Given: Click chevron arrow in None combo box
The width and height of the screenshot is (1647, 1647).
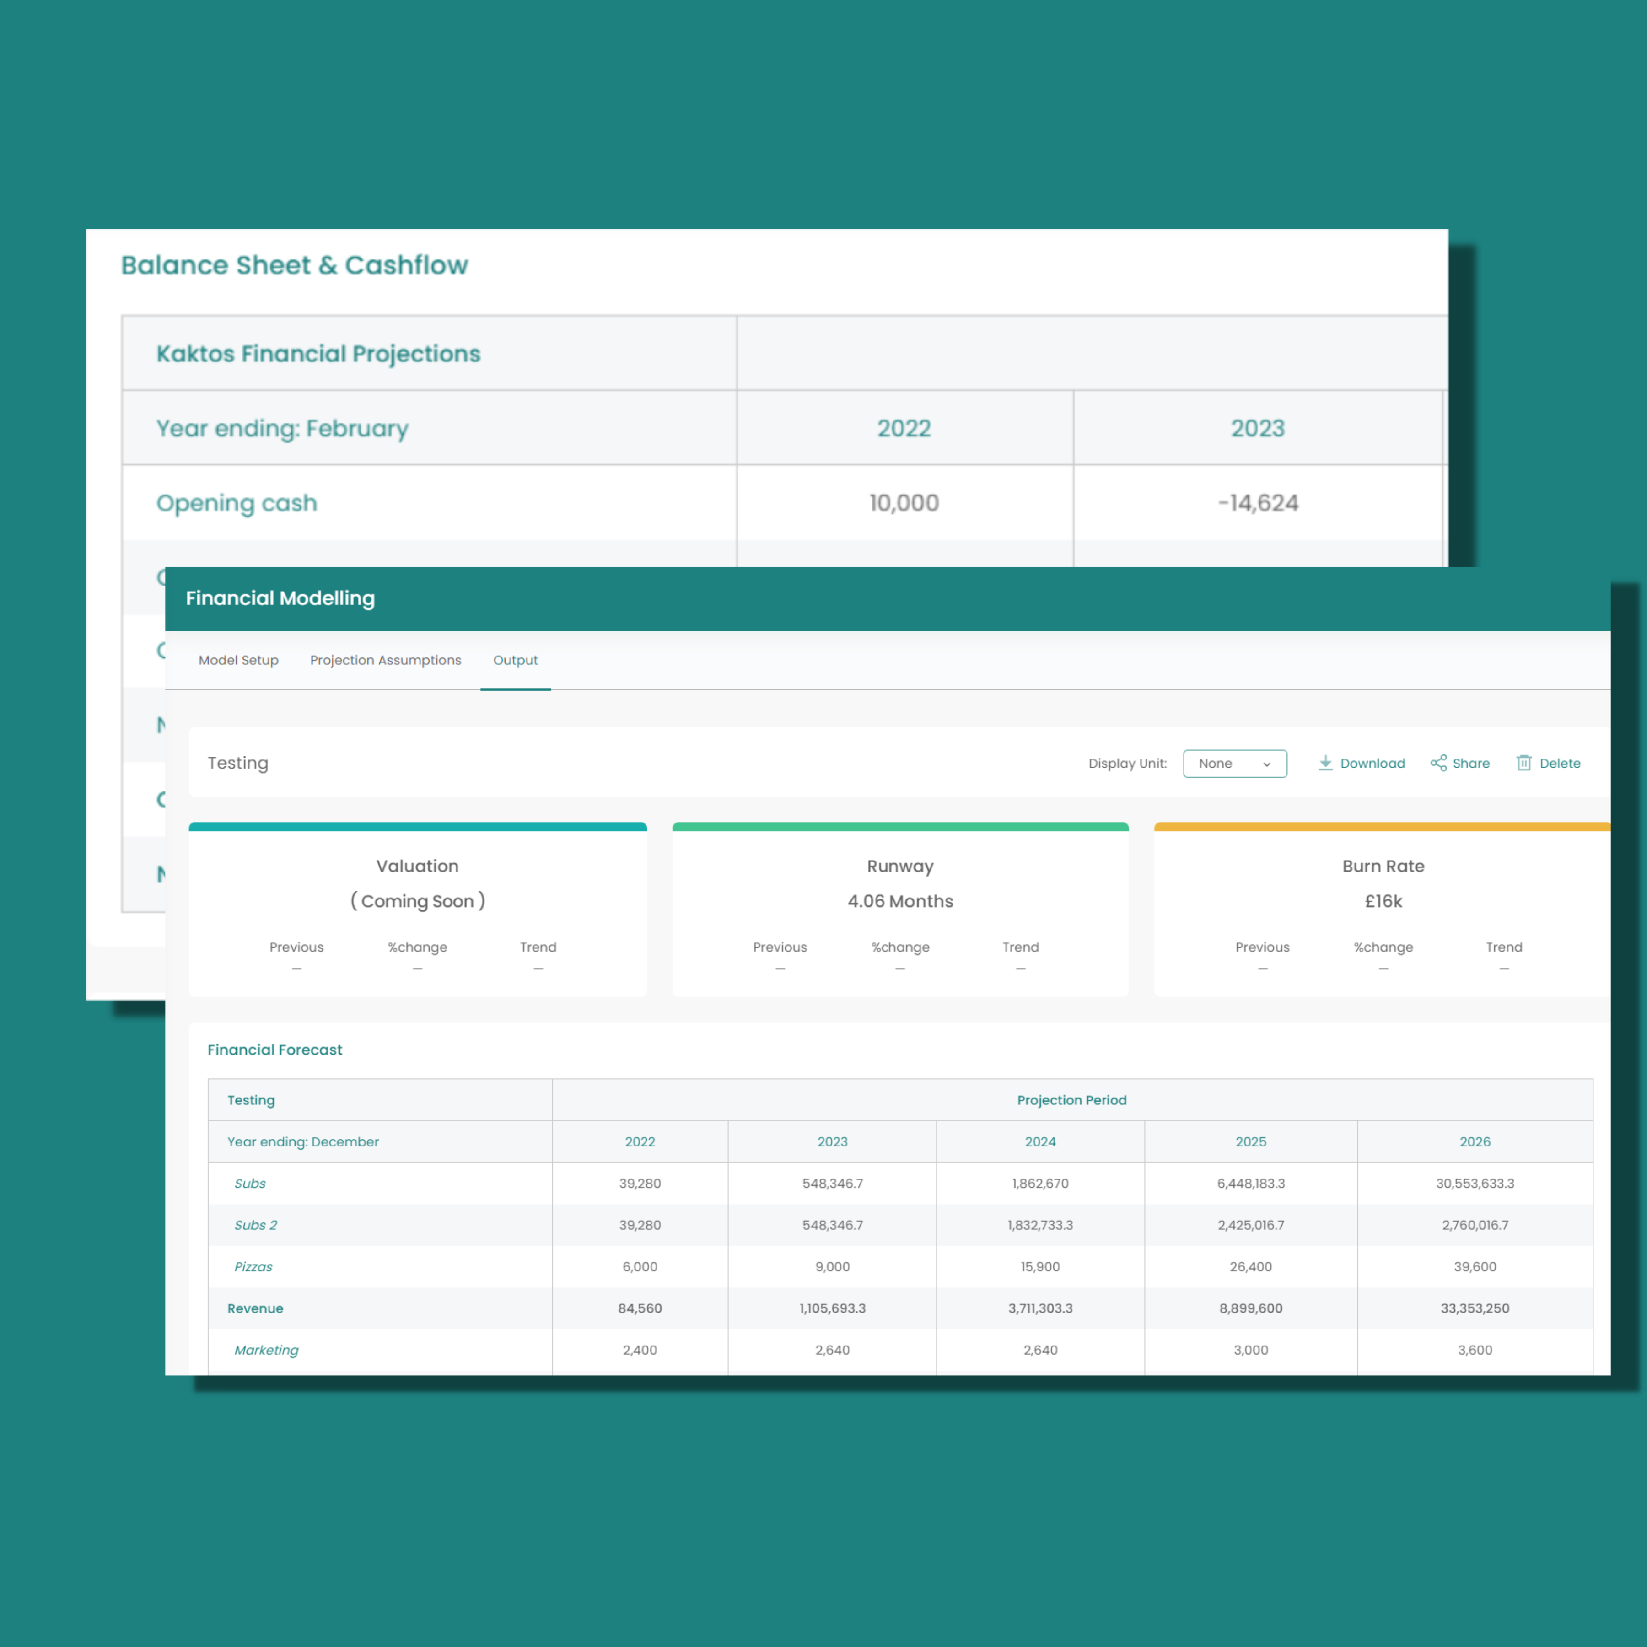Looking at the screenshot, I should [1267, 764].
